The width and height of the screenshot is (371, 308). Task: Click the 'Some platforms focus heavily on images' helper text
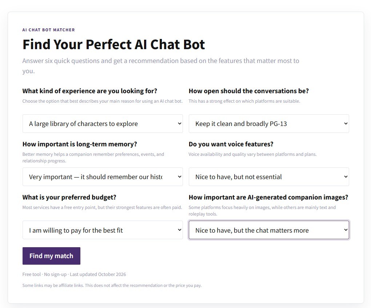(262, 211)
